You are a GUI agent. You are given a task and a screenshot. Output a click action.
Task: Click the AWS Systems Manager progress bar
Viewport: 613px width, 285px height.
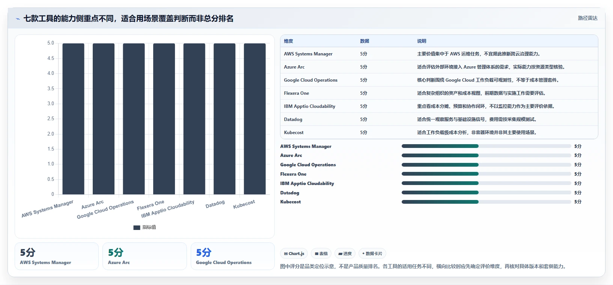486,146
